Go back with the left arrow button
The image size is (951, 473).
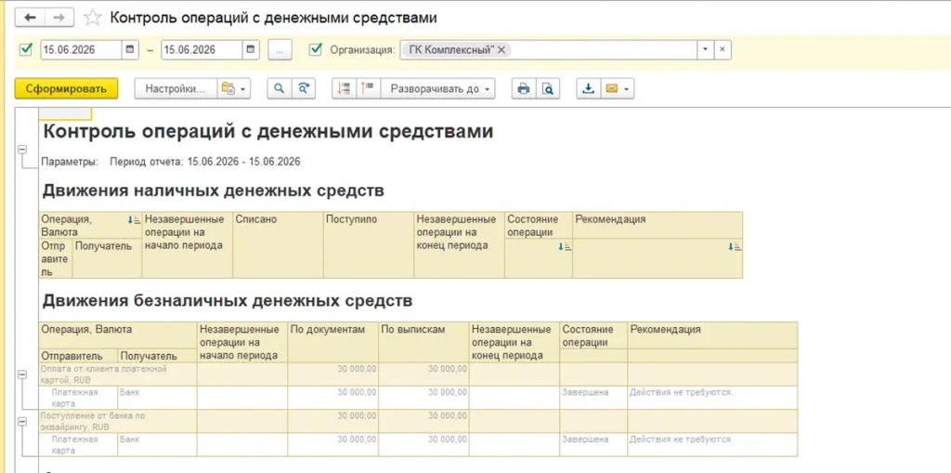30,18
